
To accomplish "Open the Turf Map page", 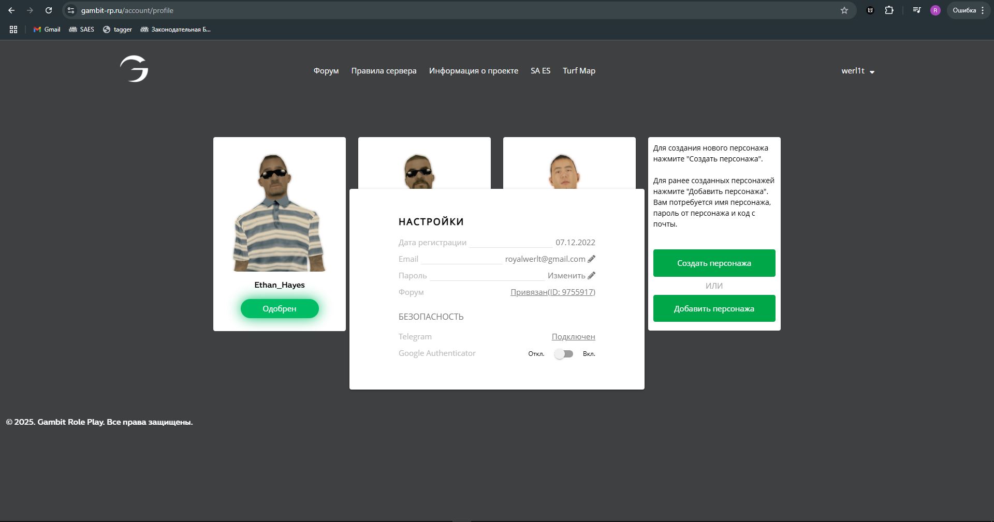I will click(579, 71).
